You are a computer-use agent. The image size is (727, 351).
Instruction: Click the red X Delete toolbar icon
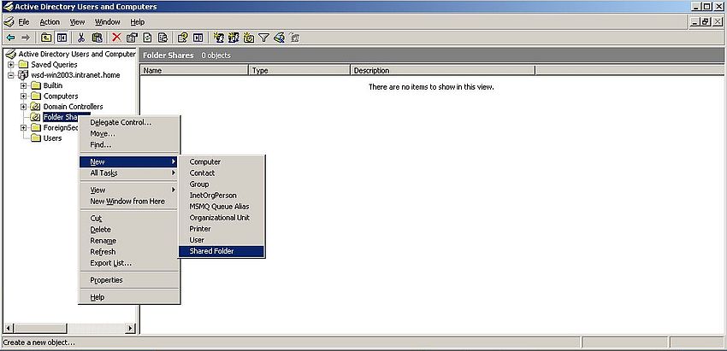[116, 38]
